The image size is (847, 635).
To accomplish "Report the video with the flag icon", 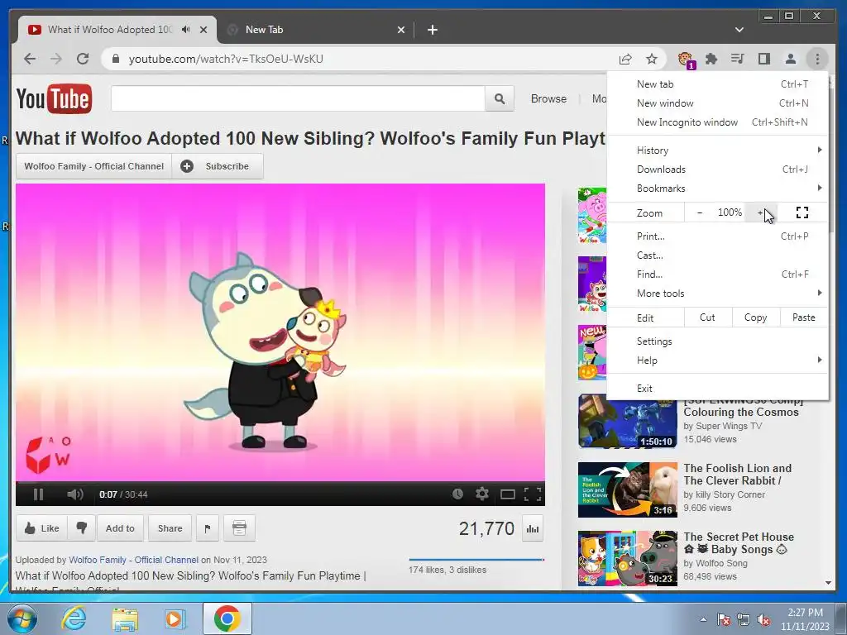I will click(208, 528).
